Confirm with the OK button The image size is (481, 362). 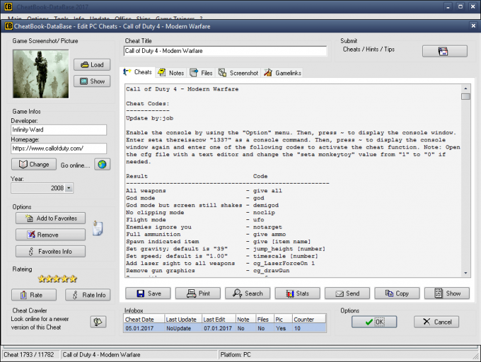[x=374, y=322]
